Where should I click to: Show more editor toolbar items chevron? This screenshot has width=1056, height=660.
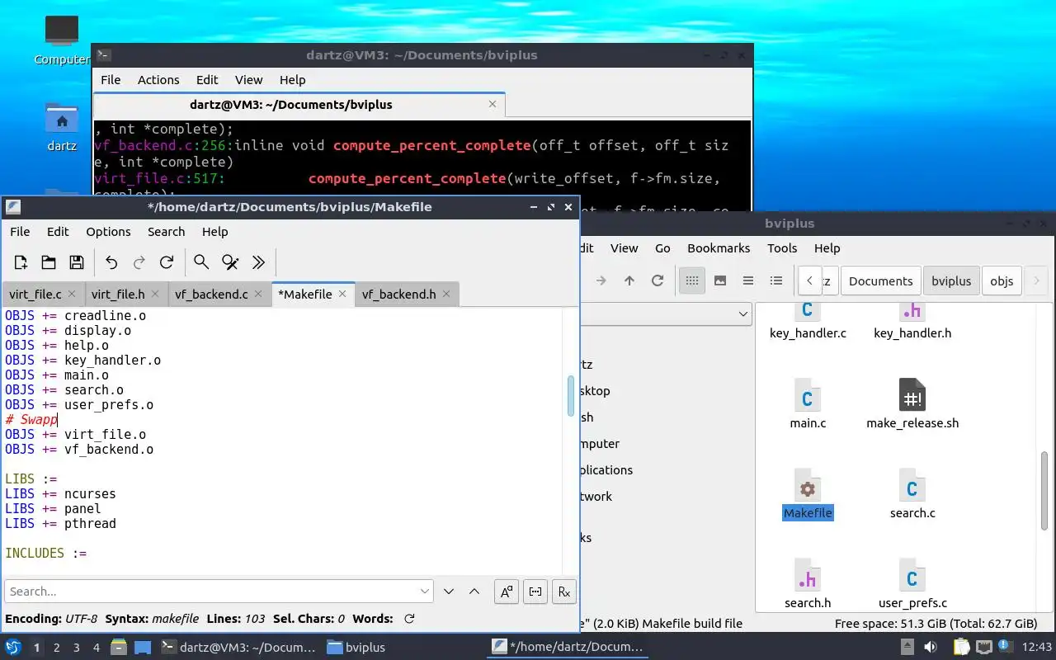258,262
